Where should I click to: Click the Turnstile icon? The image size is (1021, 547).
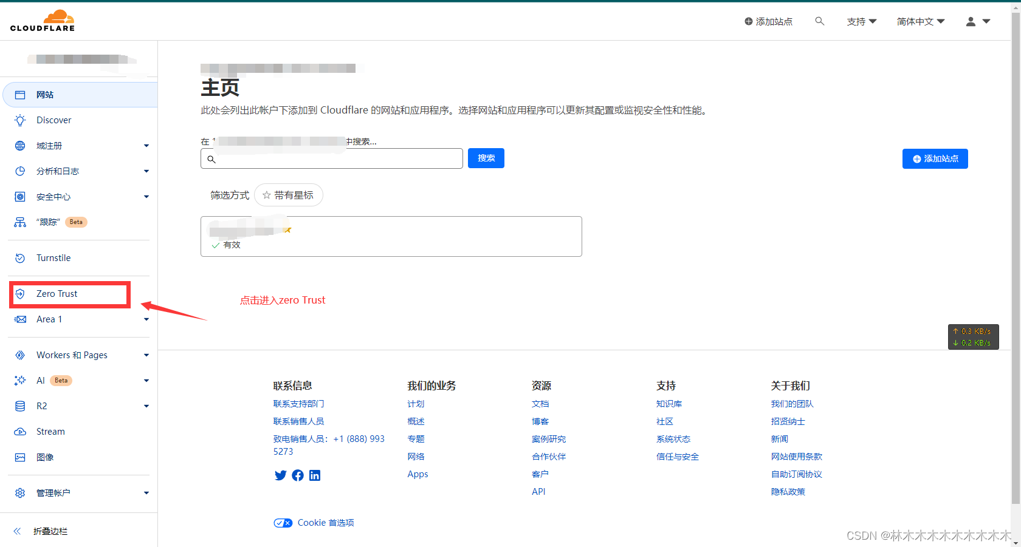[20, 258]
